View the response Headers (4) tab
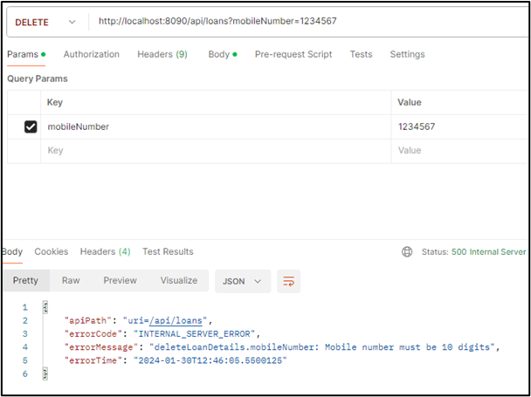The height and width of the screenshot is (397, 531). pyautogui.click(x=105, y=252)
